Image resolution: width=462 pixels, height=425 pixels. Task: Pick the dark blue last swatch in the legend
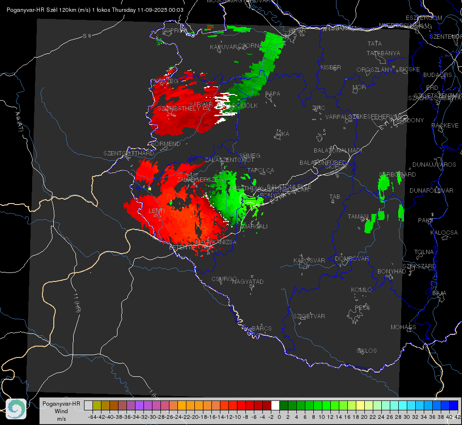454,405
